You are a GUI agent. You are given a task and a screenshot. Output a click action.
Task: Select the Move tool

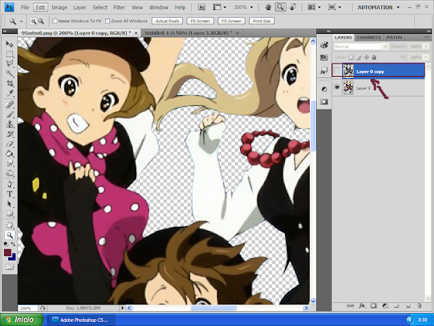[x=9, y=44]
